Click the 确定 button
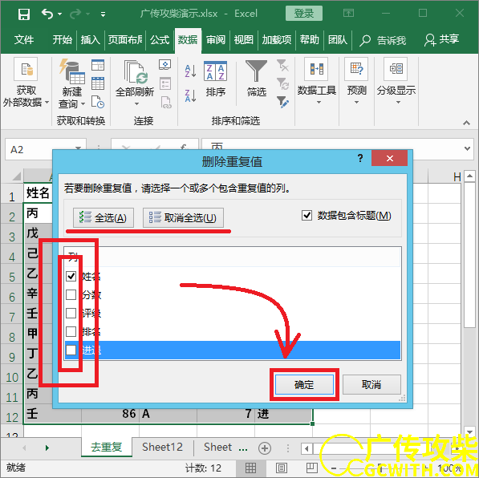Screen dimensions: 479x478 tap(304, 384)
